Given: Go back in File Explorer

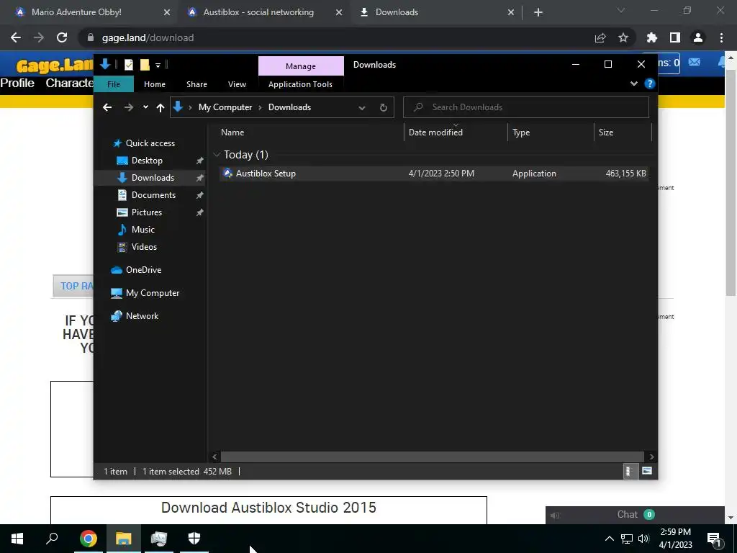Looking at the screenshot, I should tap(107, 107).
